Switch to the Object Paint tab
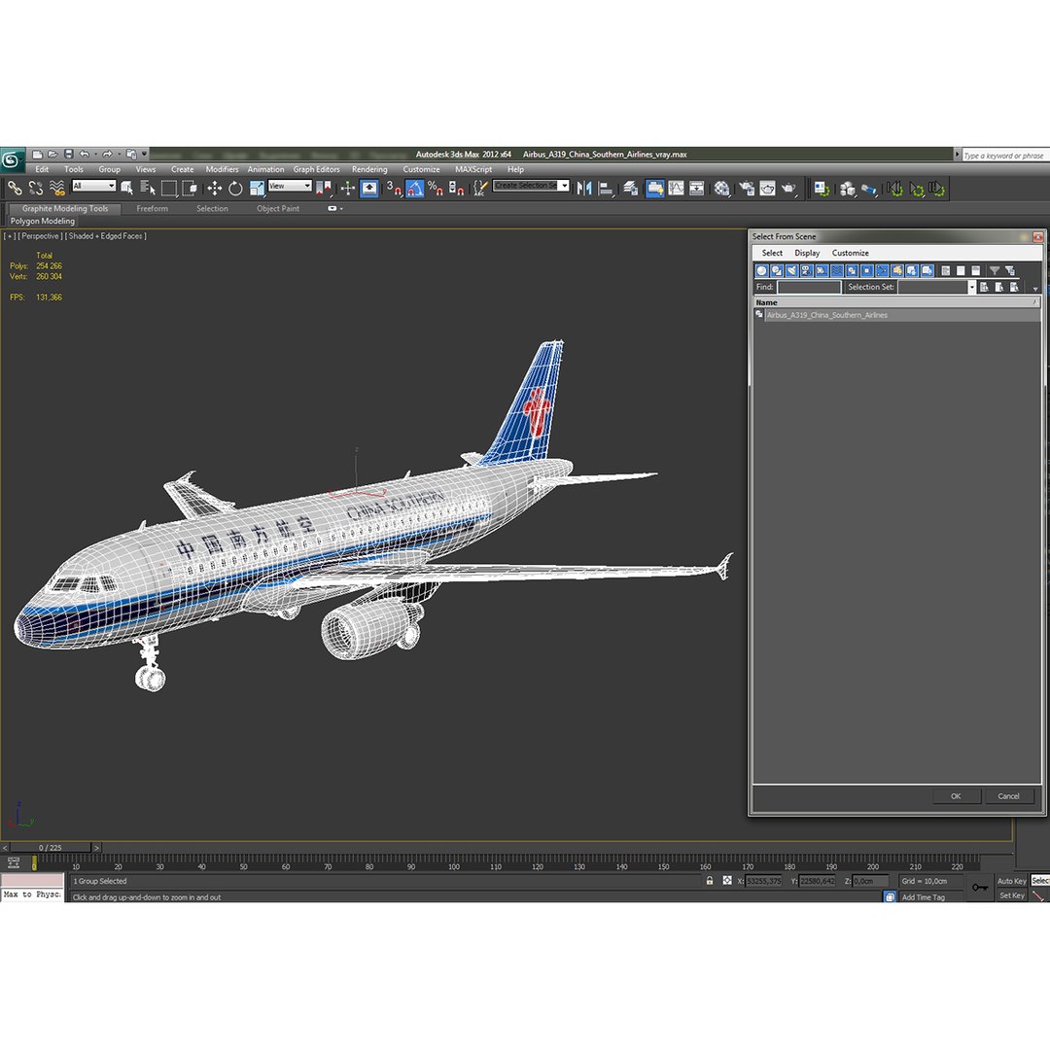 click(278, 208)
